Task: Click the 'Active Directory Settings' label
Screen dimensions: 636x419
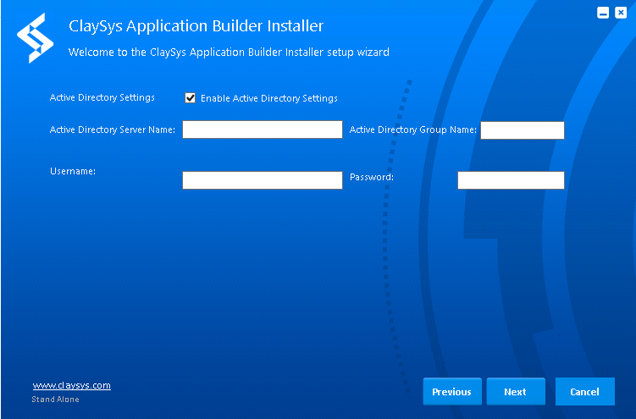Action: [x=102, y=97]
